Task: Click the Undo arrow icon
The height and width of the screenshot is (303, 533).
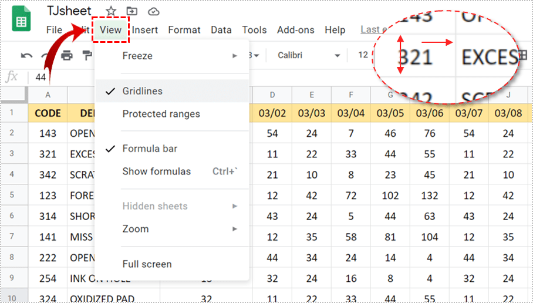Action: tap(26, 56)
